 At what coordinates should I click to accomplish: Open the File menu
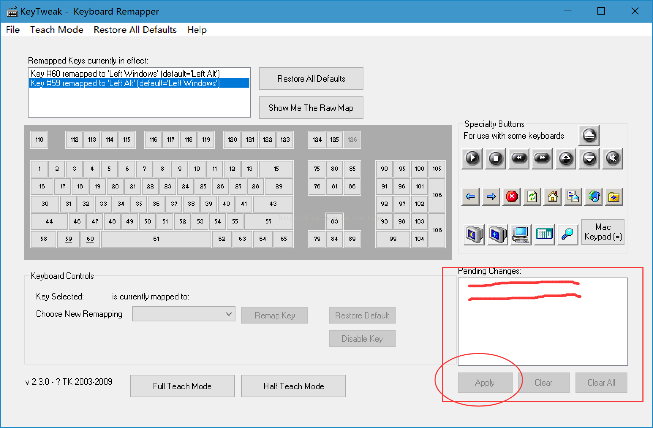coord(13,30)
